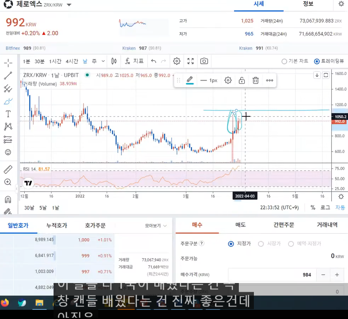Screen dimensions: 348x319
Task: Switch to the 정보 tab
Action: click(x=308, y=4)
